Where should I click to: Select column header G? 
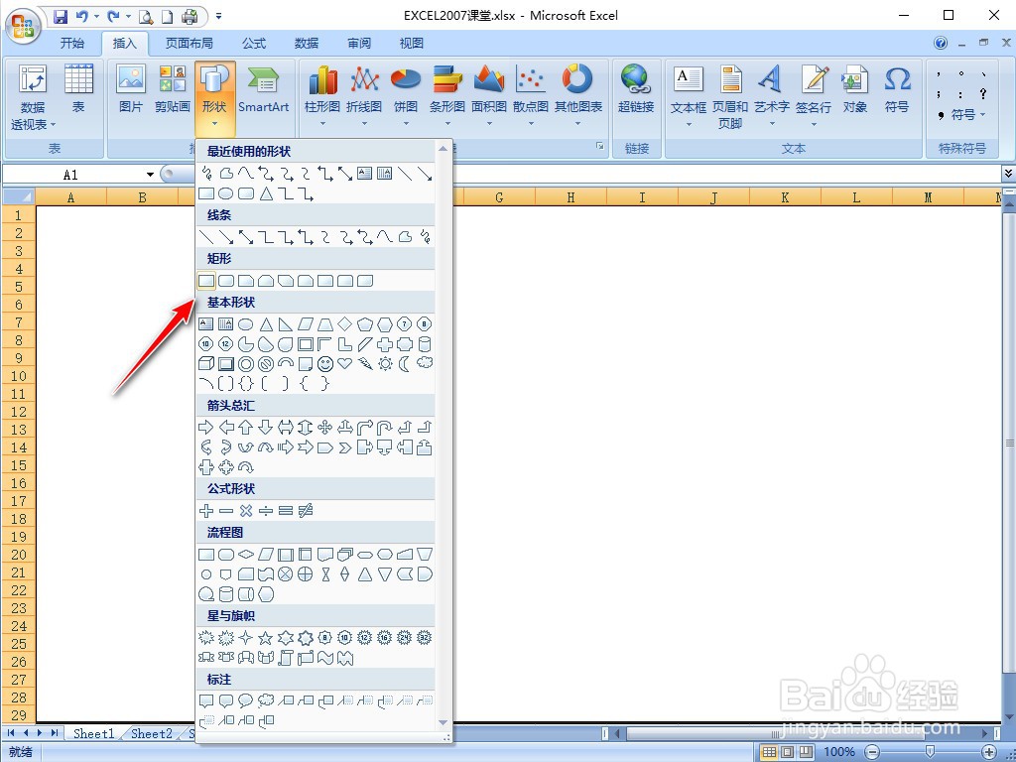click(x=499, y=197)
